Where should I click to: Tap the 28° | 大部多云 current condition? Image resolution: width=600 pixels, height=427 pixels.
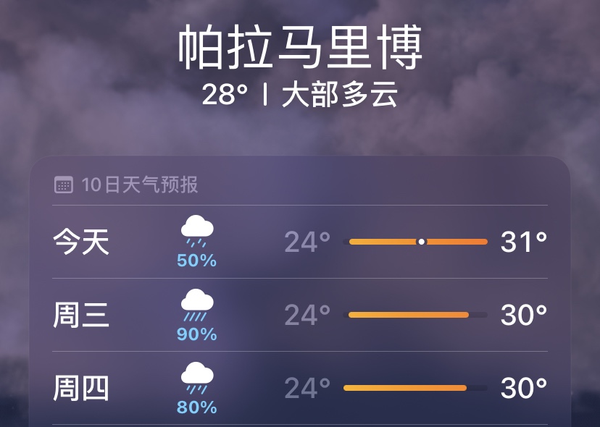pyautogui.click(x=300, y=94)
